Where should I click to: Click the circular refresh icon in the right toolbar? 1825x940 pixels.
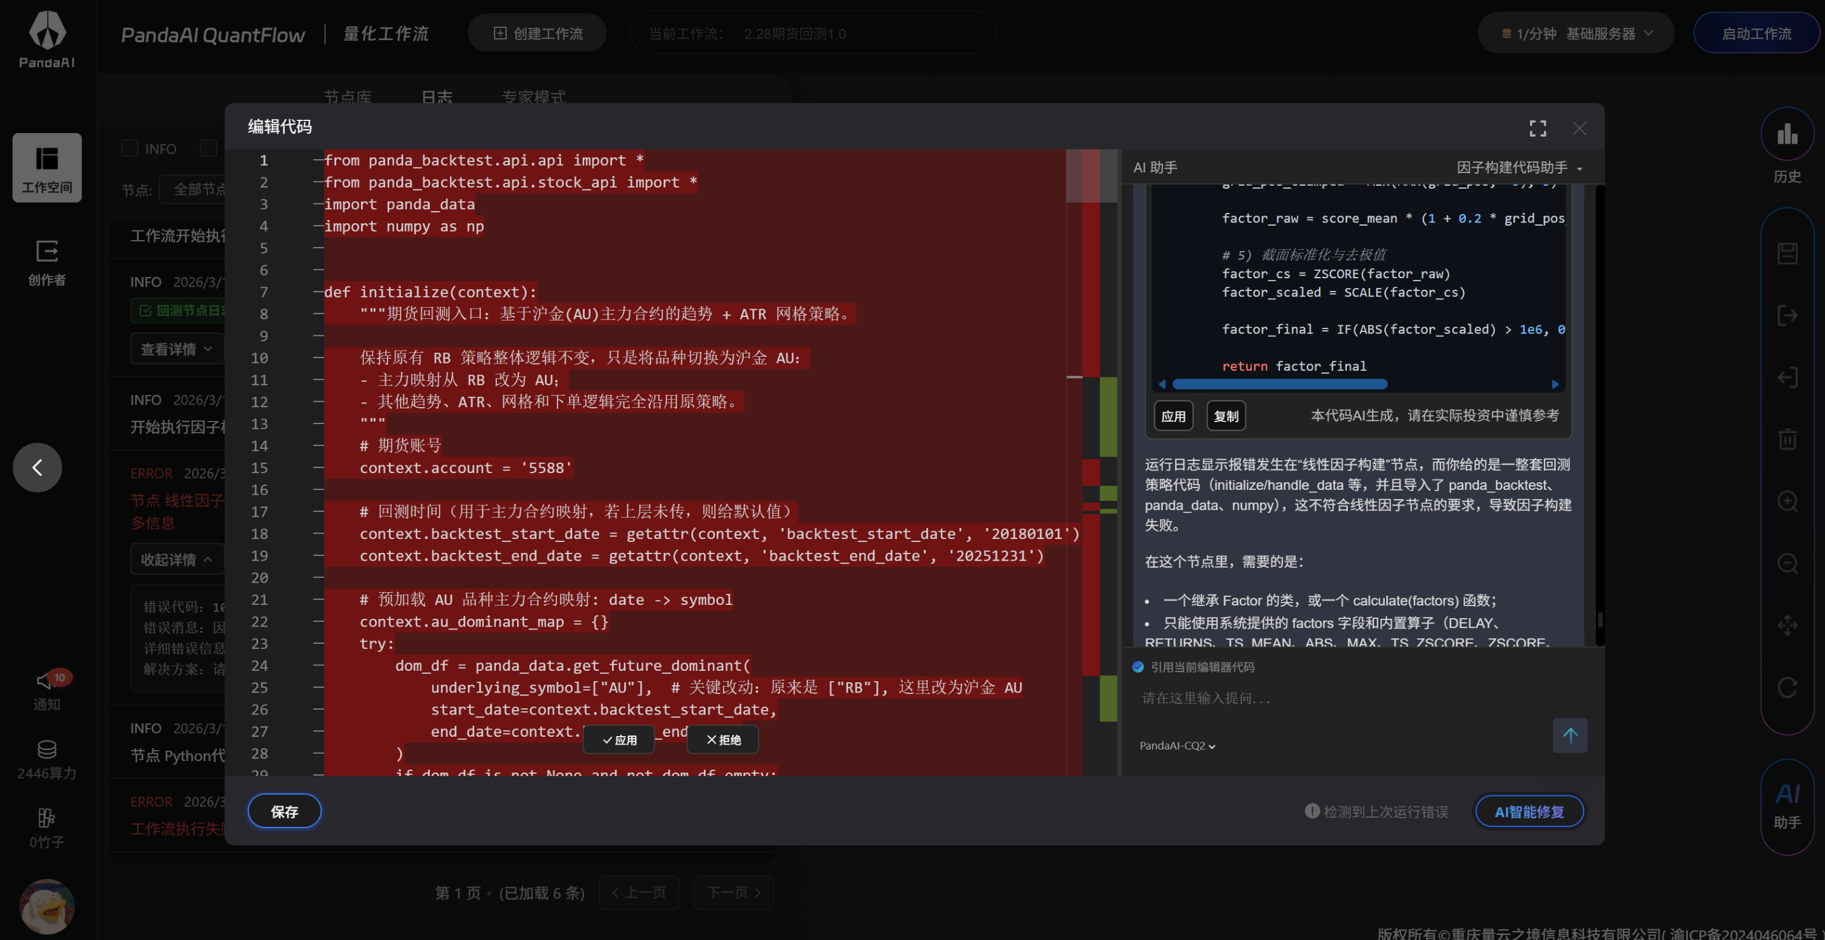1787,688
